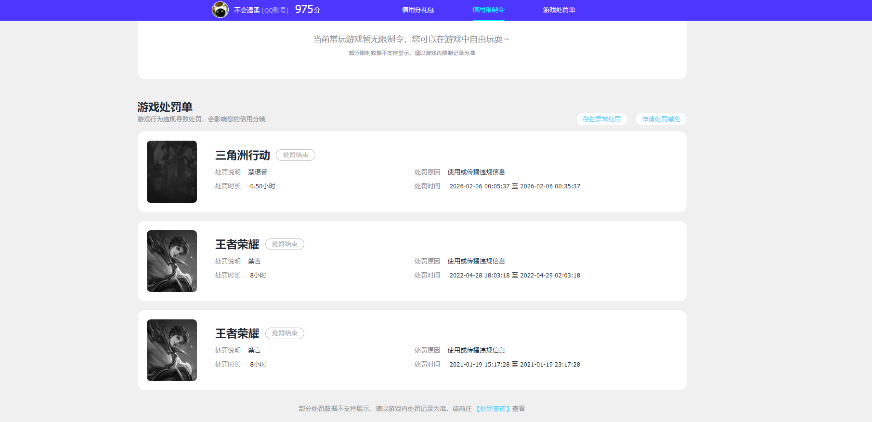Click the 处罚结束 badge on the 2021 王者荣耀 card

click(x=285, y=333)
